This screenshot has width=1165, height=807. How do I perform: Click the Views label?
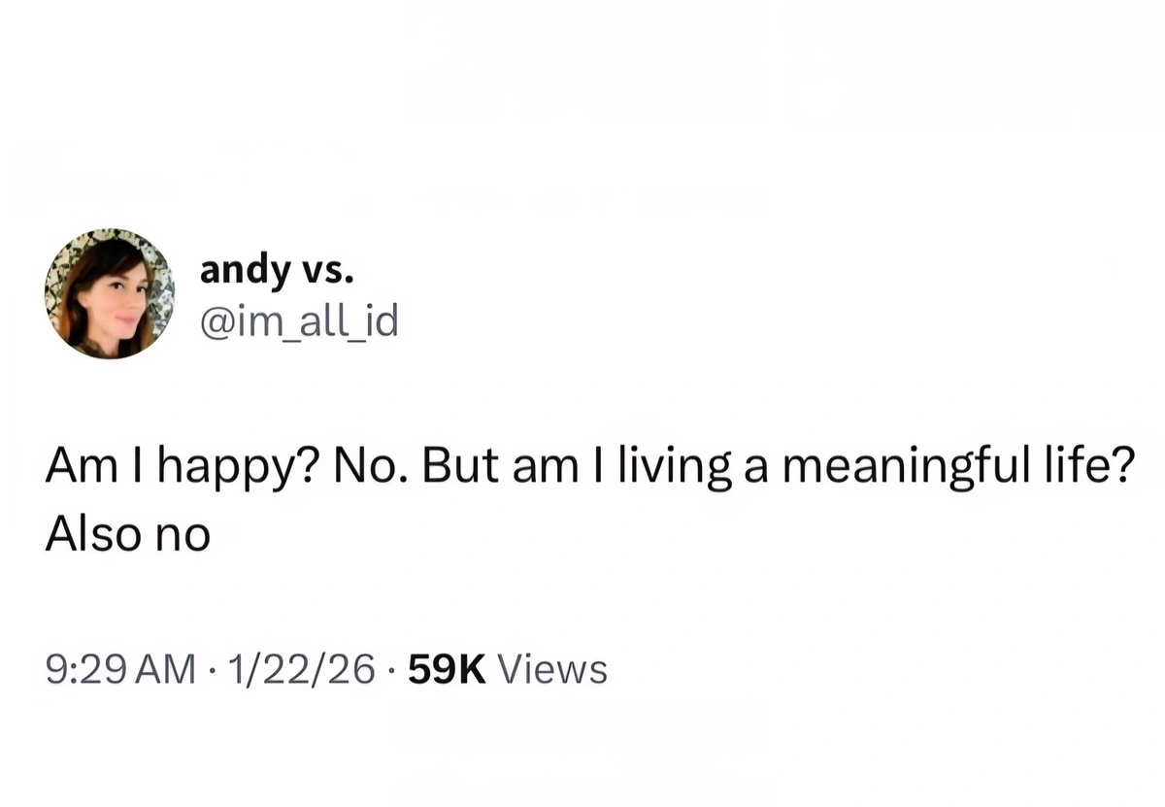tap(551, 669)
